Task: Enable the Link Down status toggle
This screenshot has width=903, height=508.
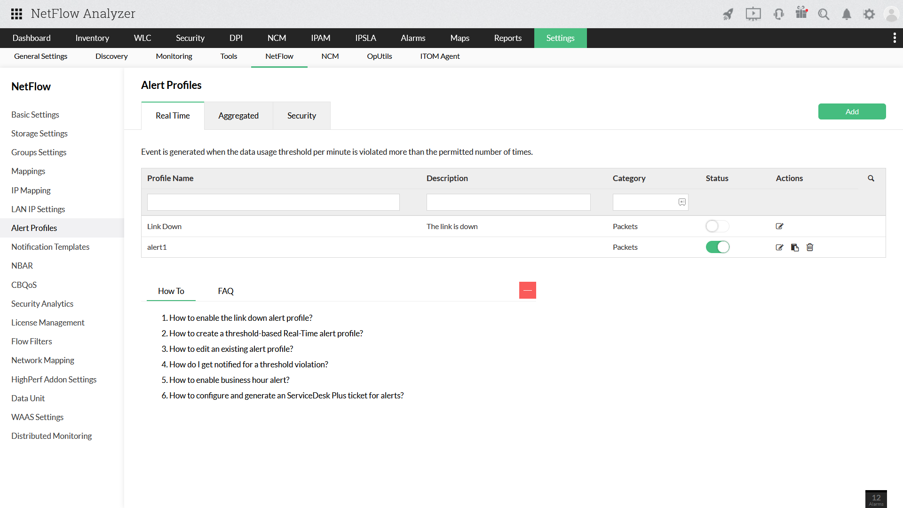Action: (x=717, y=226)
